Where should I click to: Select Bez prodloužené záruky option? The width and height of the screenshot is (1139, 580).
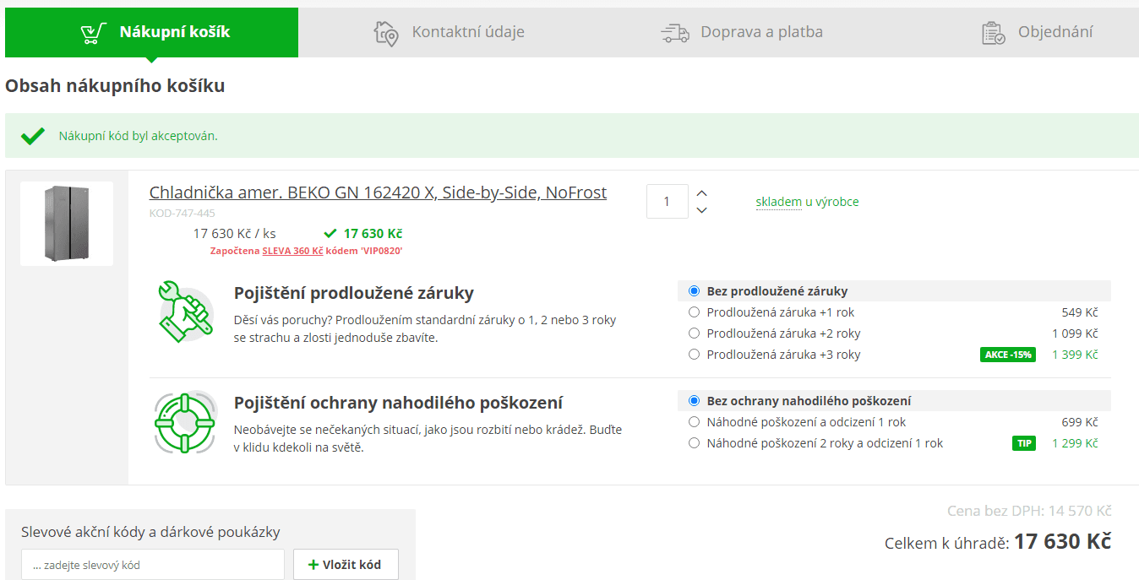695,291
